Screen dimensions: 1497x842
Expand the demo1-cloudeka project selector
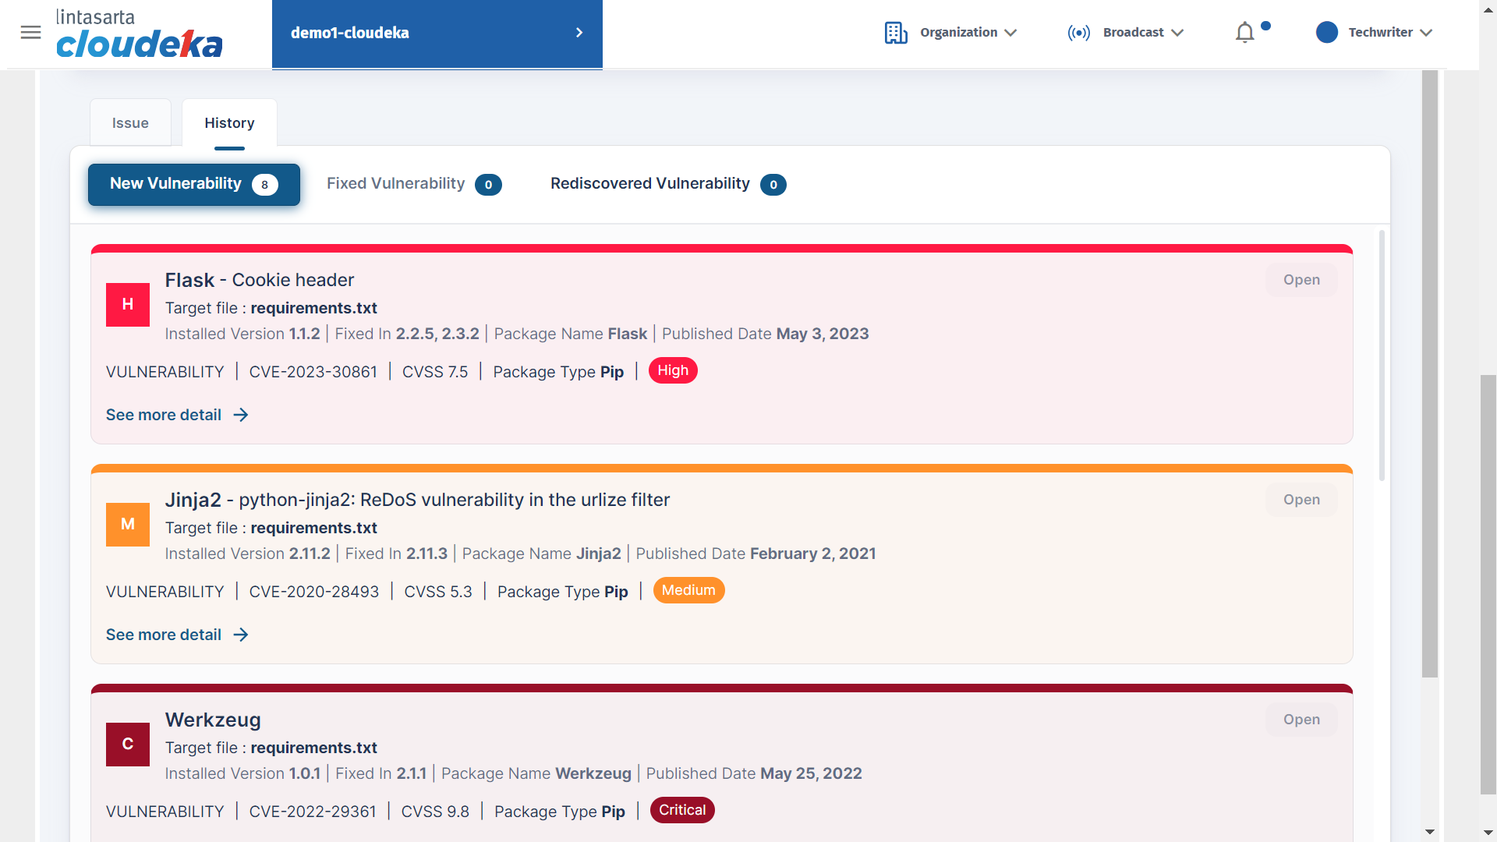pos(437,33)
